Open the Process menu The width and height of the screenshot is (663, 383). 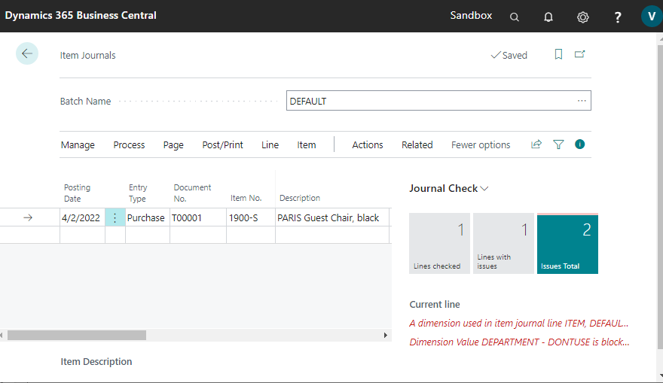point(129,144)
